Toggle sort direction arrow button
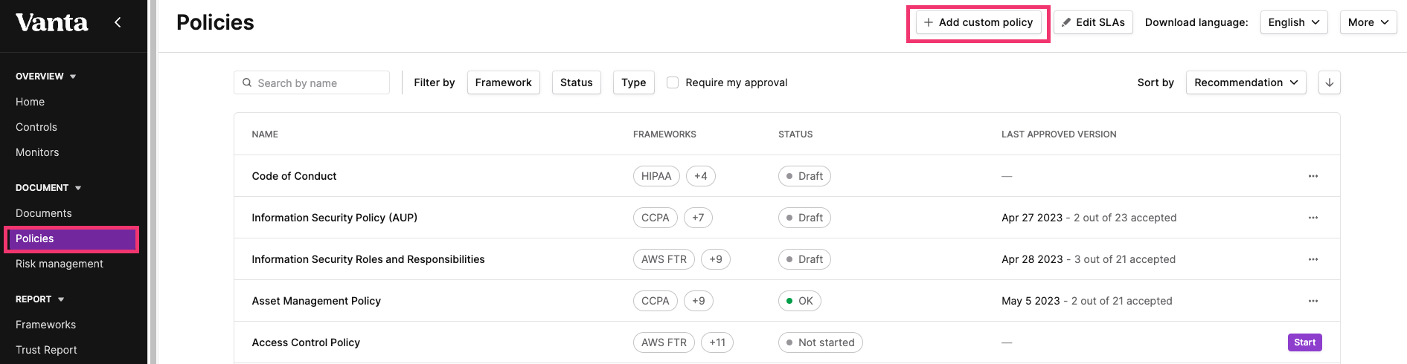Viewport: 1407px width, 364px height. (x=1329, y=82)
